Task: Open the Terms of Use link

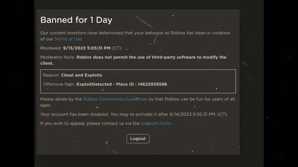Action: 68,39
